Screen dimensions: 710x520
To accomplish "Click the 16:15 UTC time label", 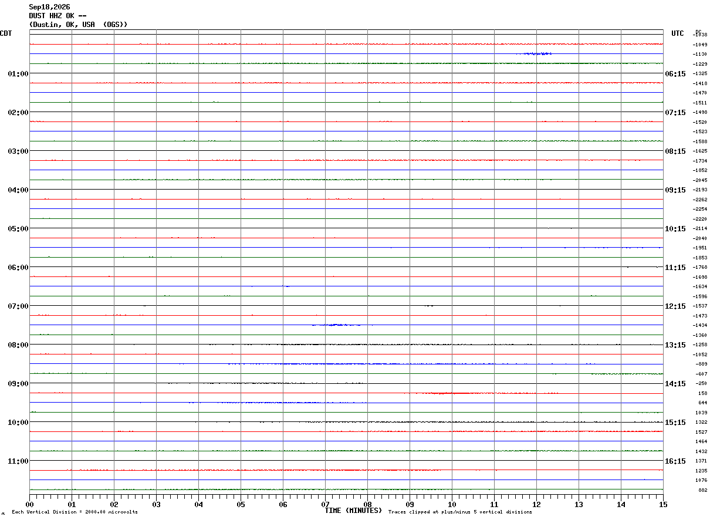I will [x=675, y=461].
